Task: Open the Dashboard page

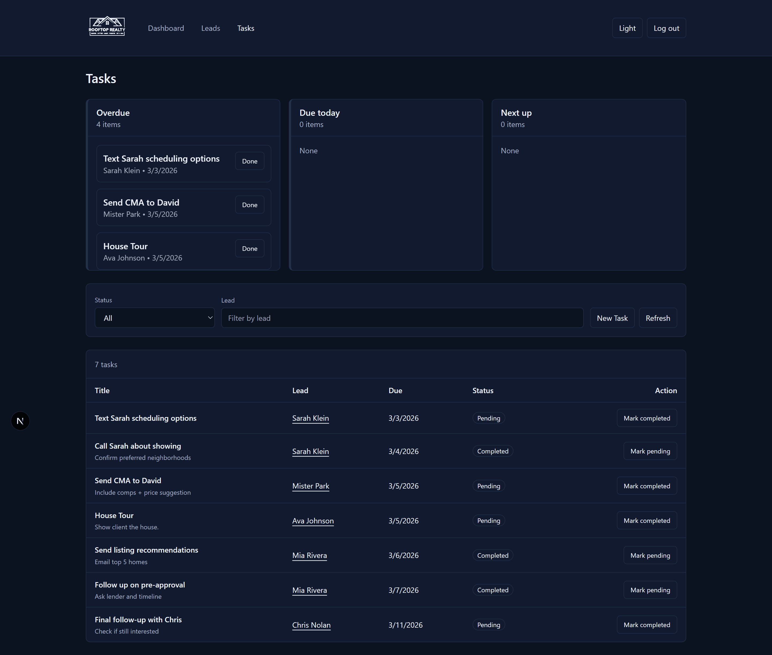Action: (166, 28)
